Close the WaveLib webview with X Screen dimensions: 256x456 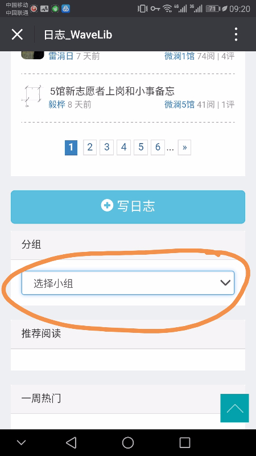pos(17,35)
